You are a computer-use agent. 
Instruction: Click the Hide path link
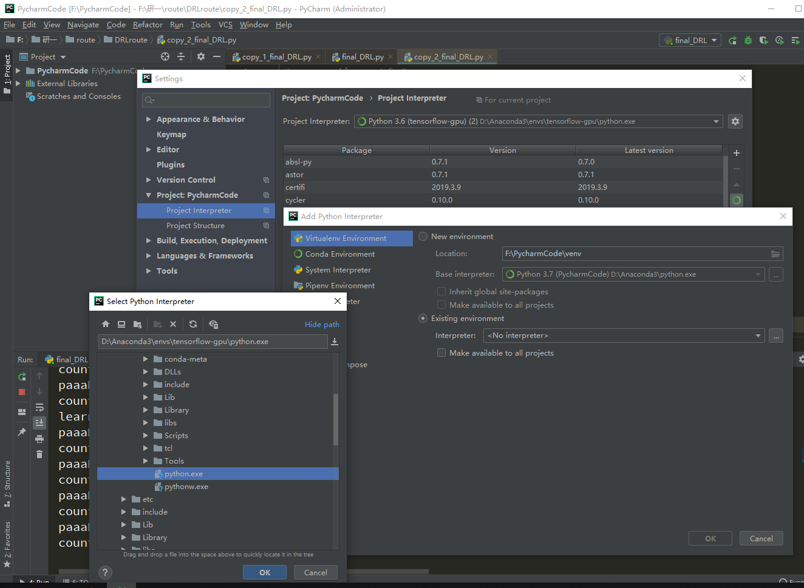pyautogui.click(x=322, y=325)
